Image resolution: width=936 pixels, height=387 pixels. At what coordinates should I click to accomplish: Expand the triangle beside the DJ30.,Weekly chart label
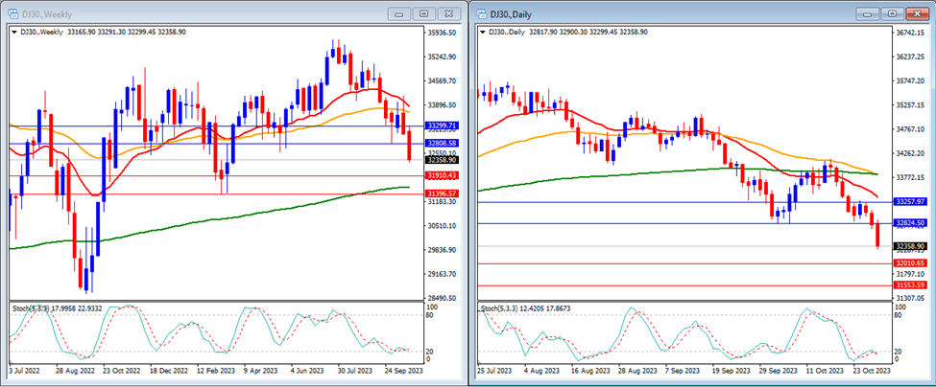click(14, 33)
